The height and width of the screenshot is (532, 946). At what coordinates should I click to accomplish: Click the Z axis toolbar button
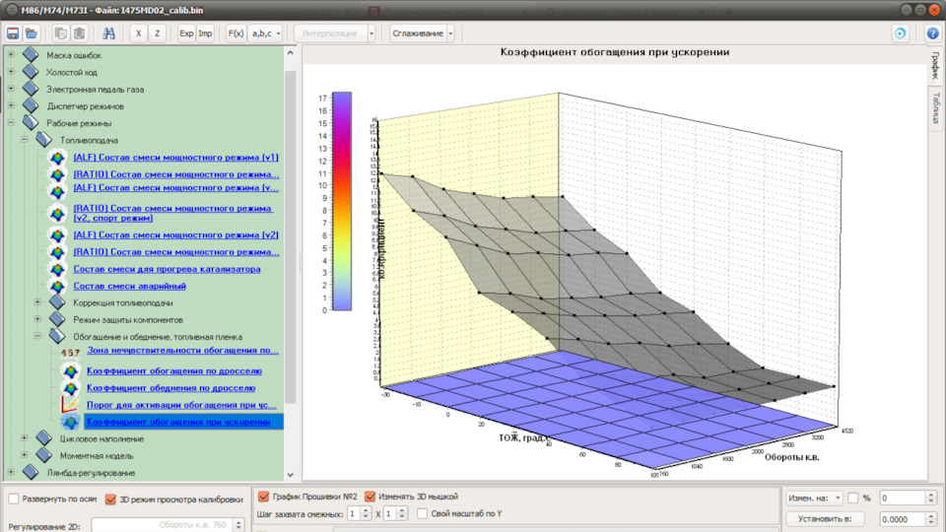157,33
